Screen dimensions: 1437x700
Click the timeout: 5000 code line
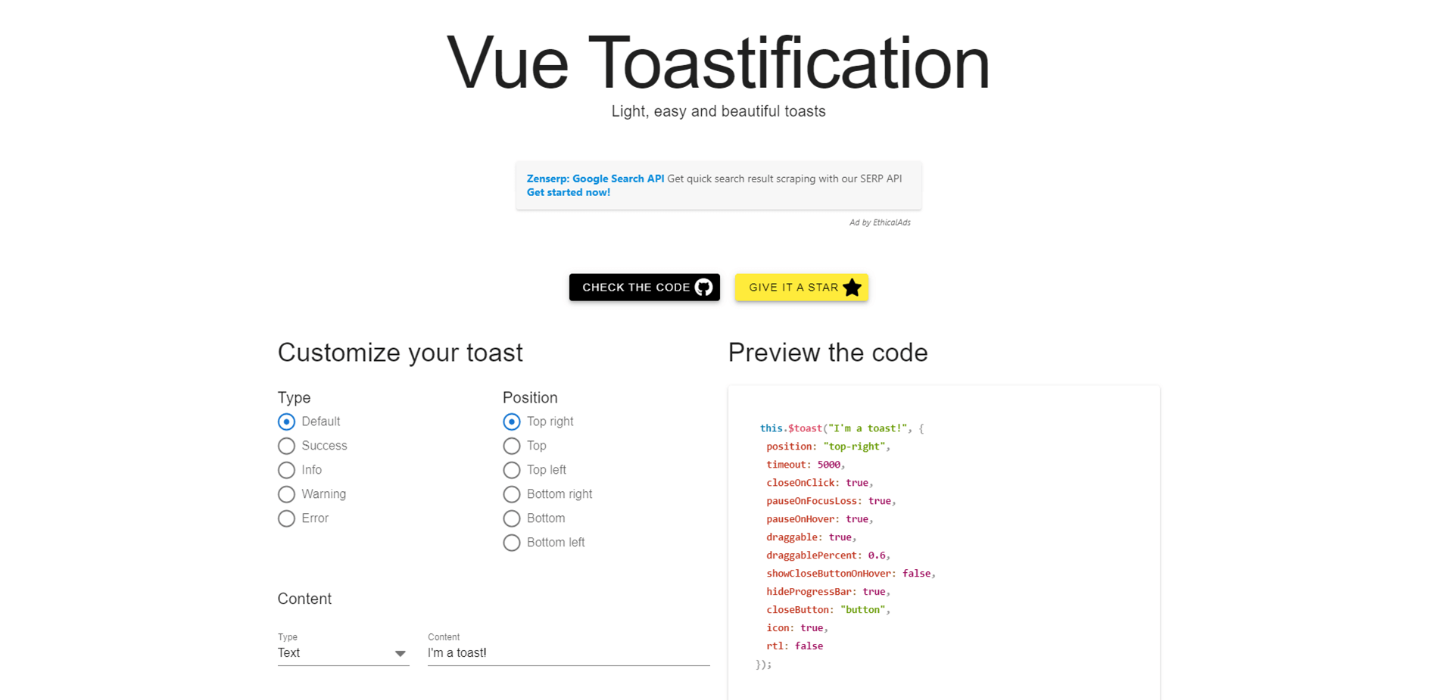point(806,465)
